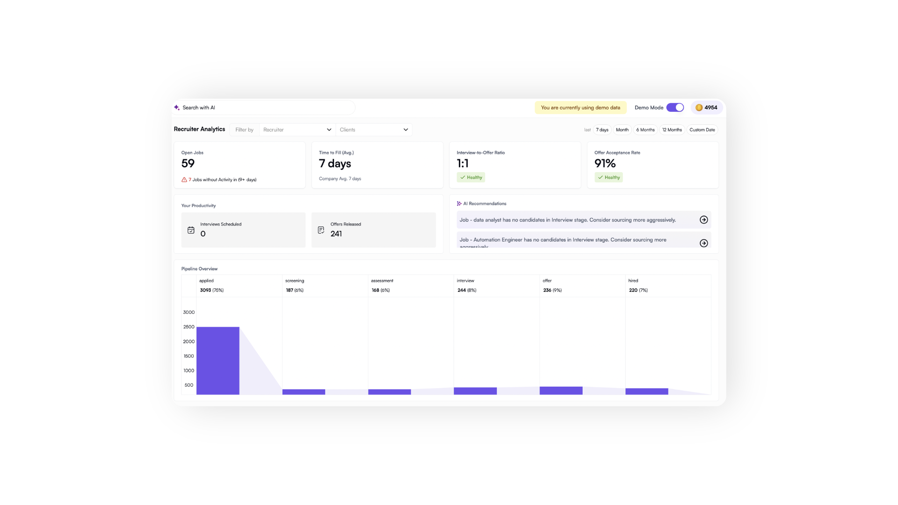Viewport: 898px width, 505px height.
Task: Click the red warning triangle icon
Action: tap(184, 180)
